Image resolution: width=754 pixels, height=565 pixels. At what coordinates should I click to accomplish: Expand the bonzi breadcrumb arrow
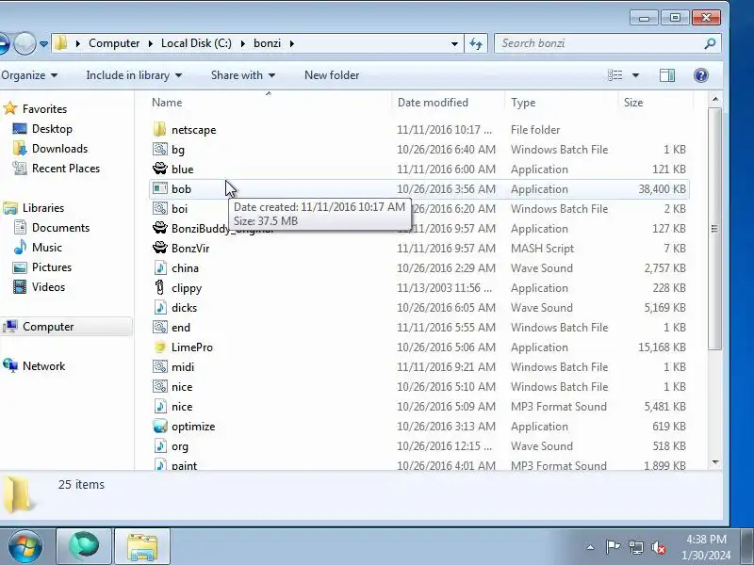pyautogui.click(x=292, y=43)
